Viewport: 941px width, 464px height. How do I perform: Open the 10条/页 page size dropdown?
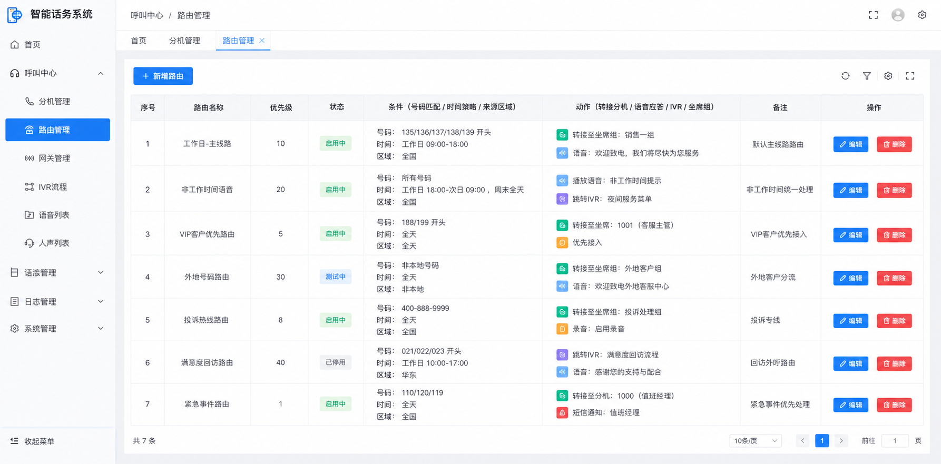(x=756, y=441)
